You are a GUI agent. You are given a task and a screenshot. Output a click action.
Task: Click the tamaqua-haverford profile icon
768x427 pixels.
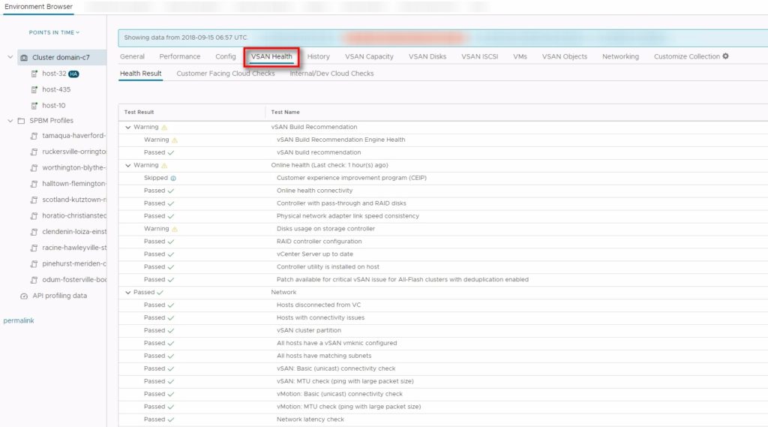tap(34, 136)
